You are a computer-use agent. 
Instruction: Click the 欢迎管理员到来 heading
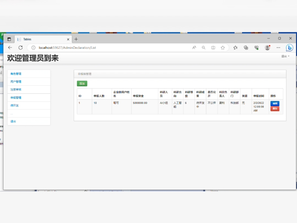33,58
